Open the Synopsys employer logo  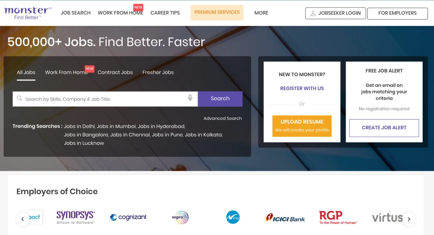75,217
